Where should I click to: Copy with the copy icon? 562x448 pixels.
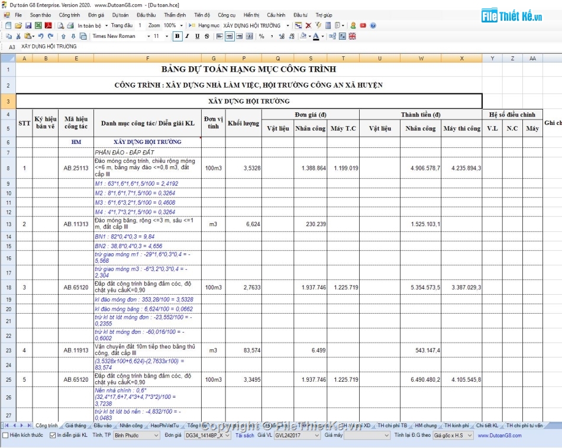[9, 36]
